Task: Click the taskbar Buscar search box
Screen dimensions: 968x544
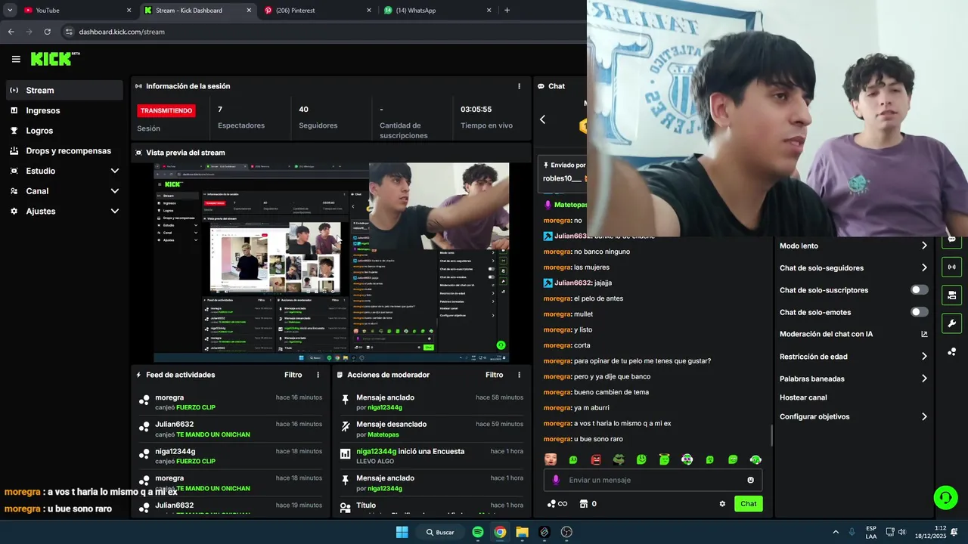Action: click(440, 532)
